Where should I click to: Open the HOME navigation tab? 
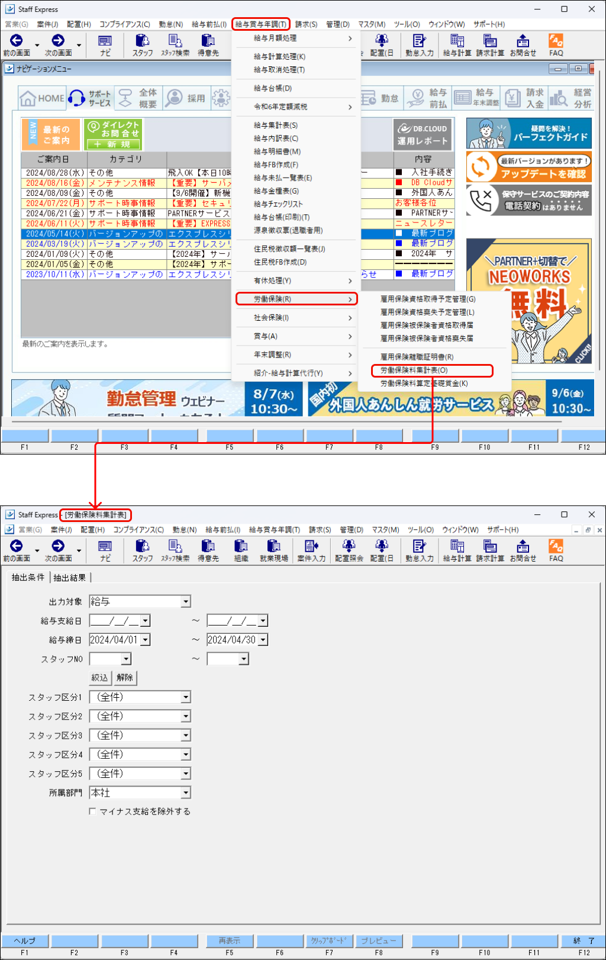pos(42,98)
